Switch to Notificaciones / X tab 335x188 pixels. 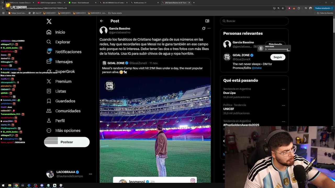click(x=144, y=3)
